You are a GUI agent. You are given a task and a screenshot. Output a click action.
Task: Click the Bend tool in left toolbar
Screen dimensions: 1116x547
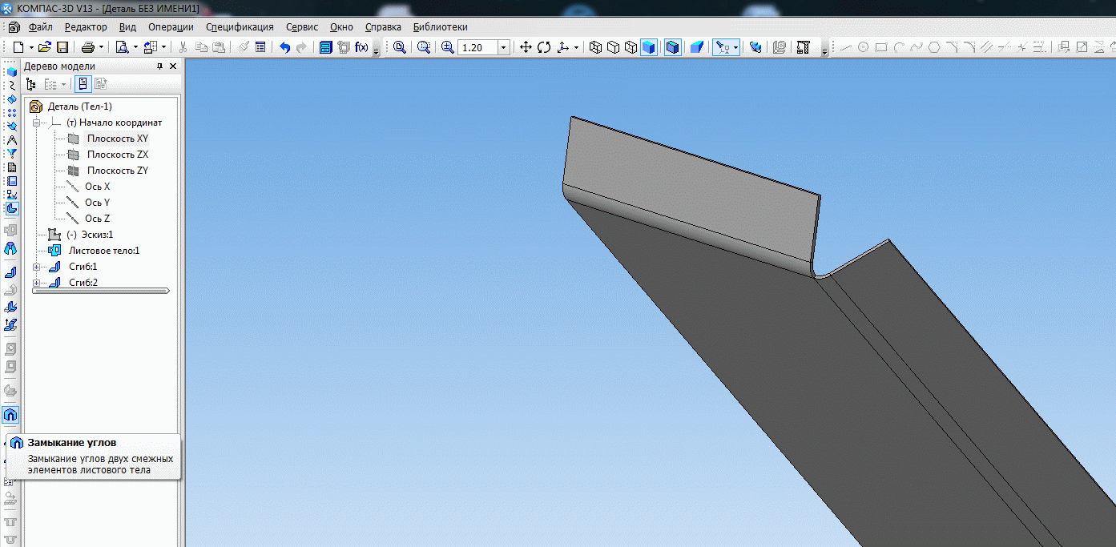[x=11, y=272]
